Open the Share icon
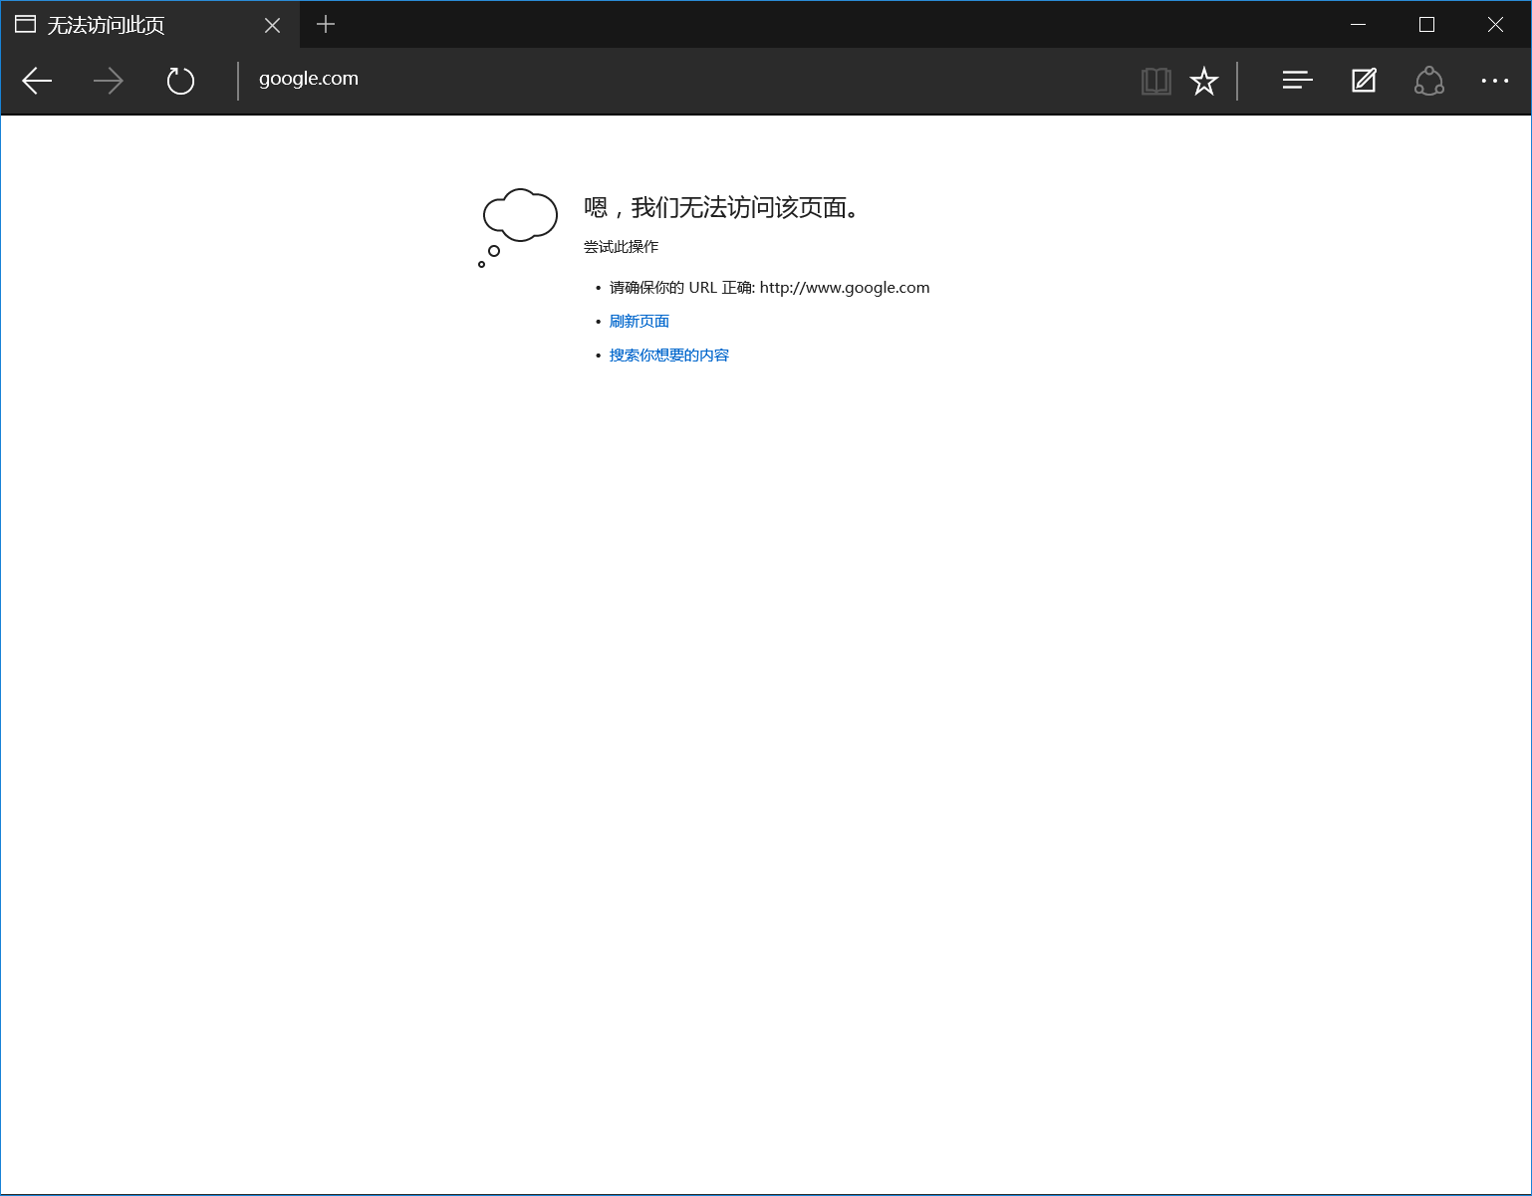This screenshot has width=1532, height=1196. [x=1429, y=81]
